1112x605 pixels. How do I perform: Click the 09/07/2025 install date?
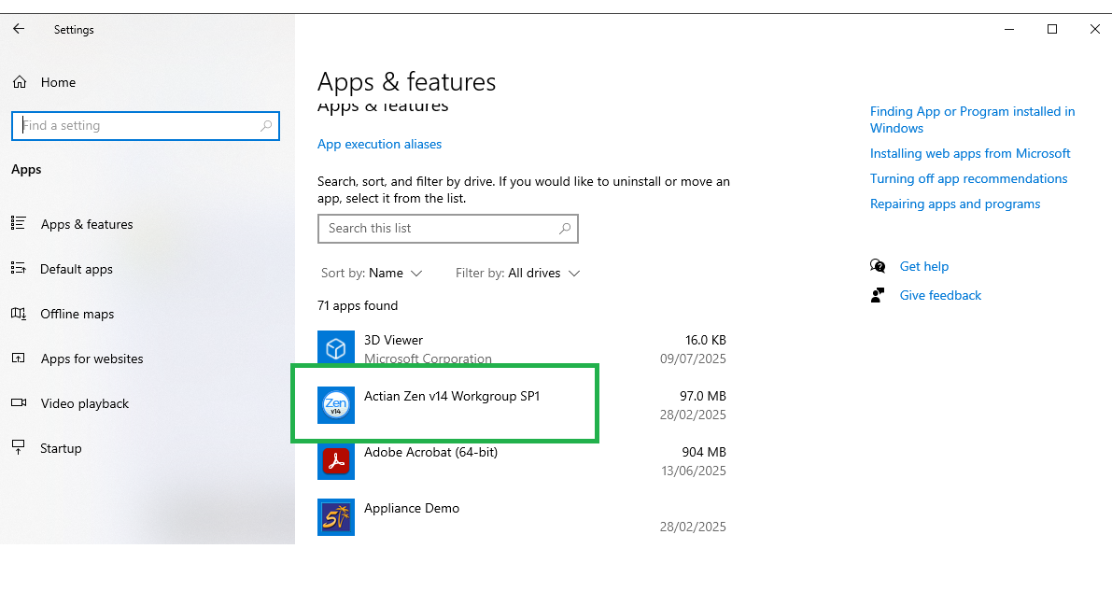(x=693, y=359)
